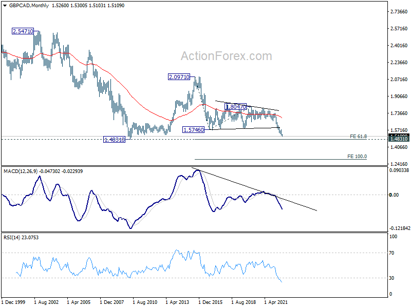411x308 pixels.
Task: Click the GBPCAD,Monthly chart title
Action: pyautogui.click(x=29, y=6)
